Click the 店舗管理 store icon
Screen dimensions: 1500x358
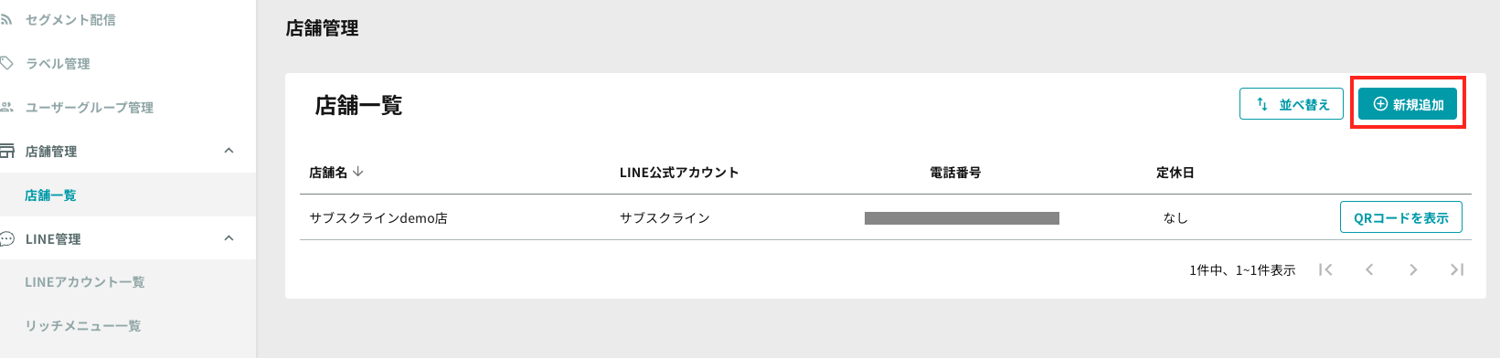click(5, 151)
